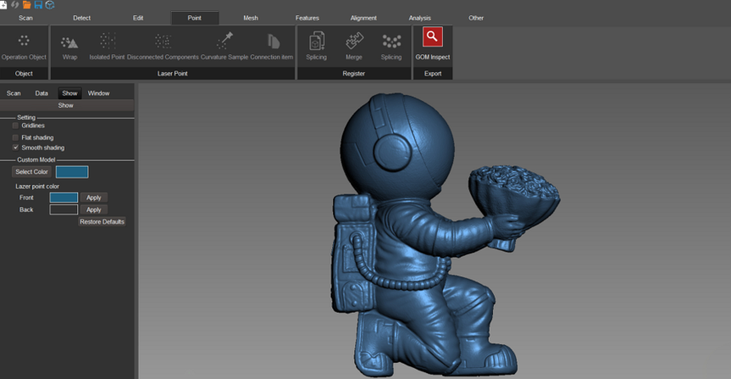The width and height of the screenshot is (731, 379).
Task: Open the side panel Window tab
Action: tap(99, 93)
